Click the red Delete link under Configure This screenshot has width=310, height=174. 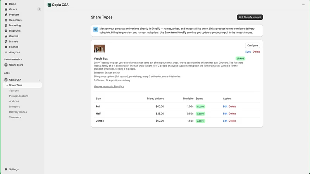pos(256,52)
